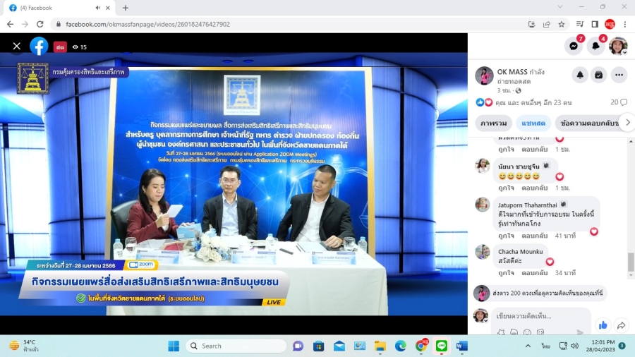Open the browser share page icon
635x357 pixels.
[x=546, y=24]
